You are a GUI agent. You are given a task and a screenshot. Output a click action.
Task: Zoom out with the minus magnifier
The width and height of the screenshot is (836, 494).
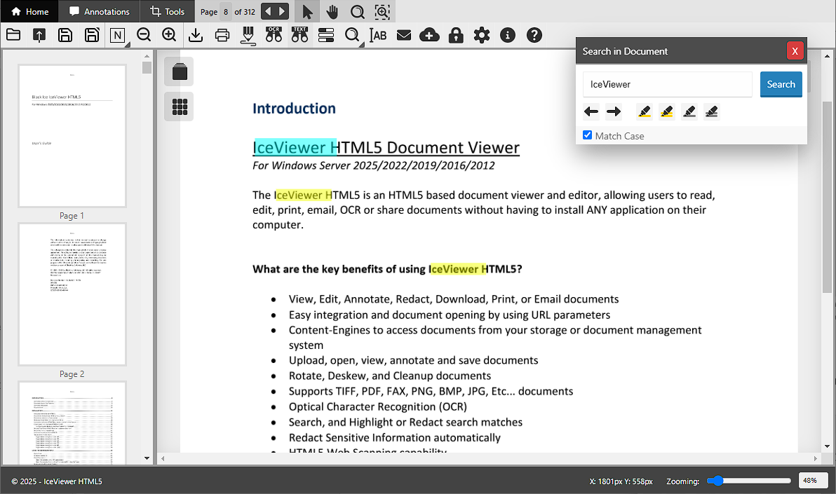[143, 35]
